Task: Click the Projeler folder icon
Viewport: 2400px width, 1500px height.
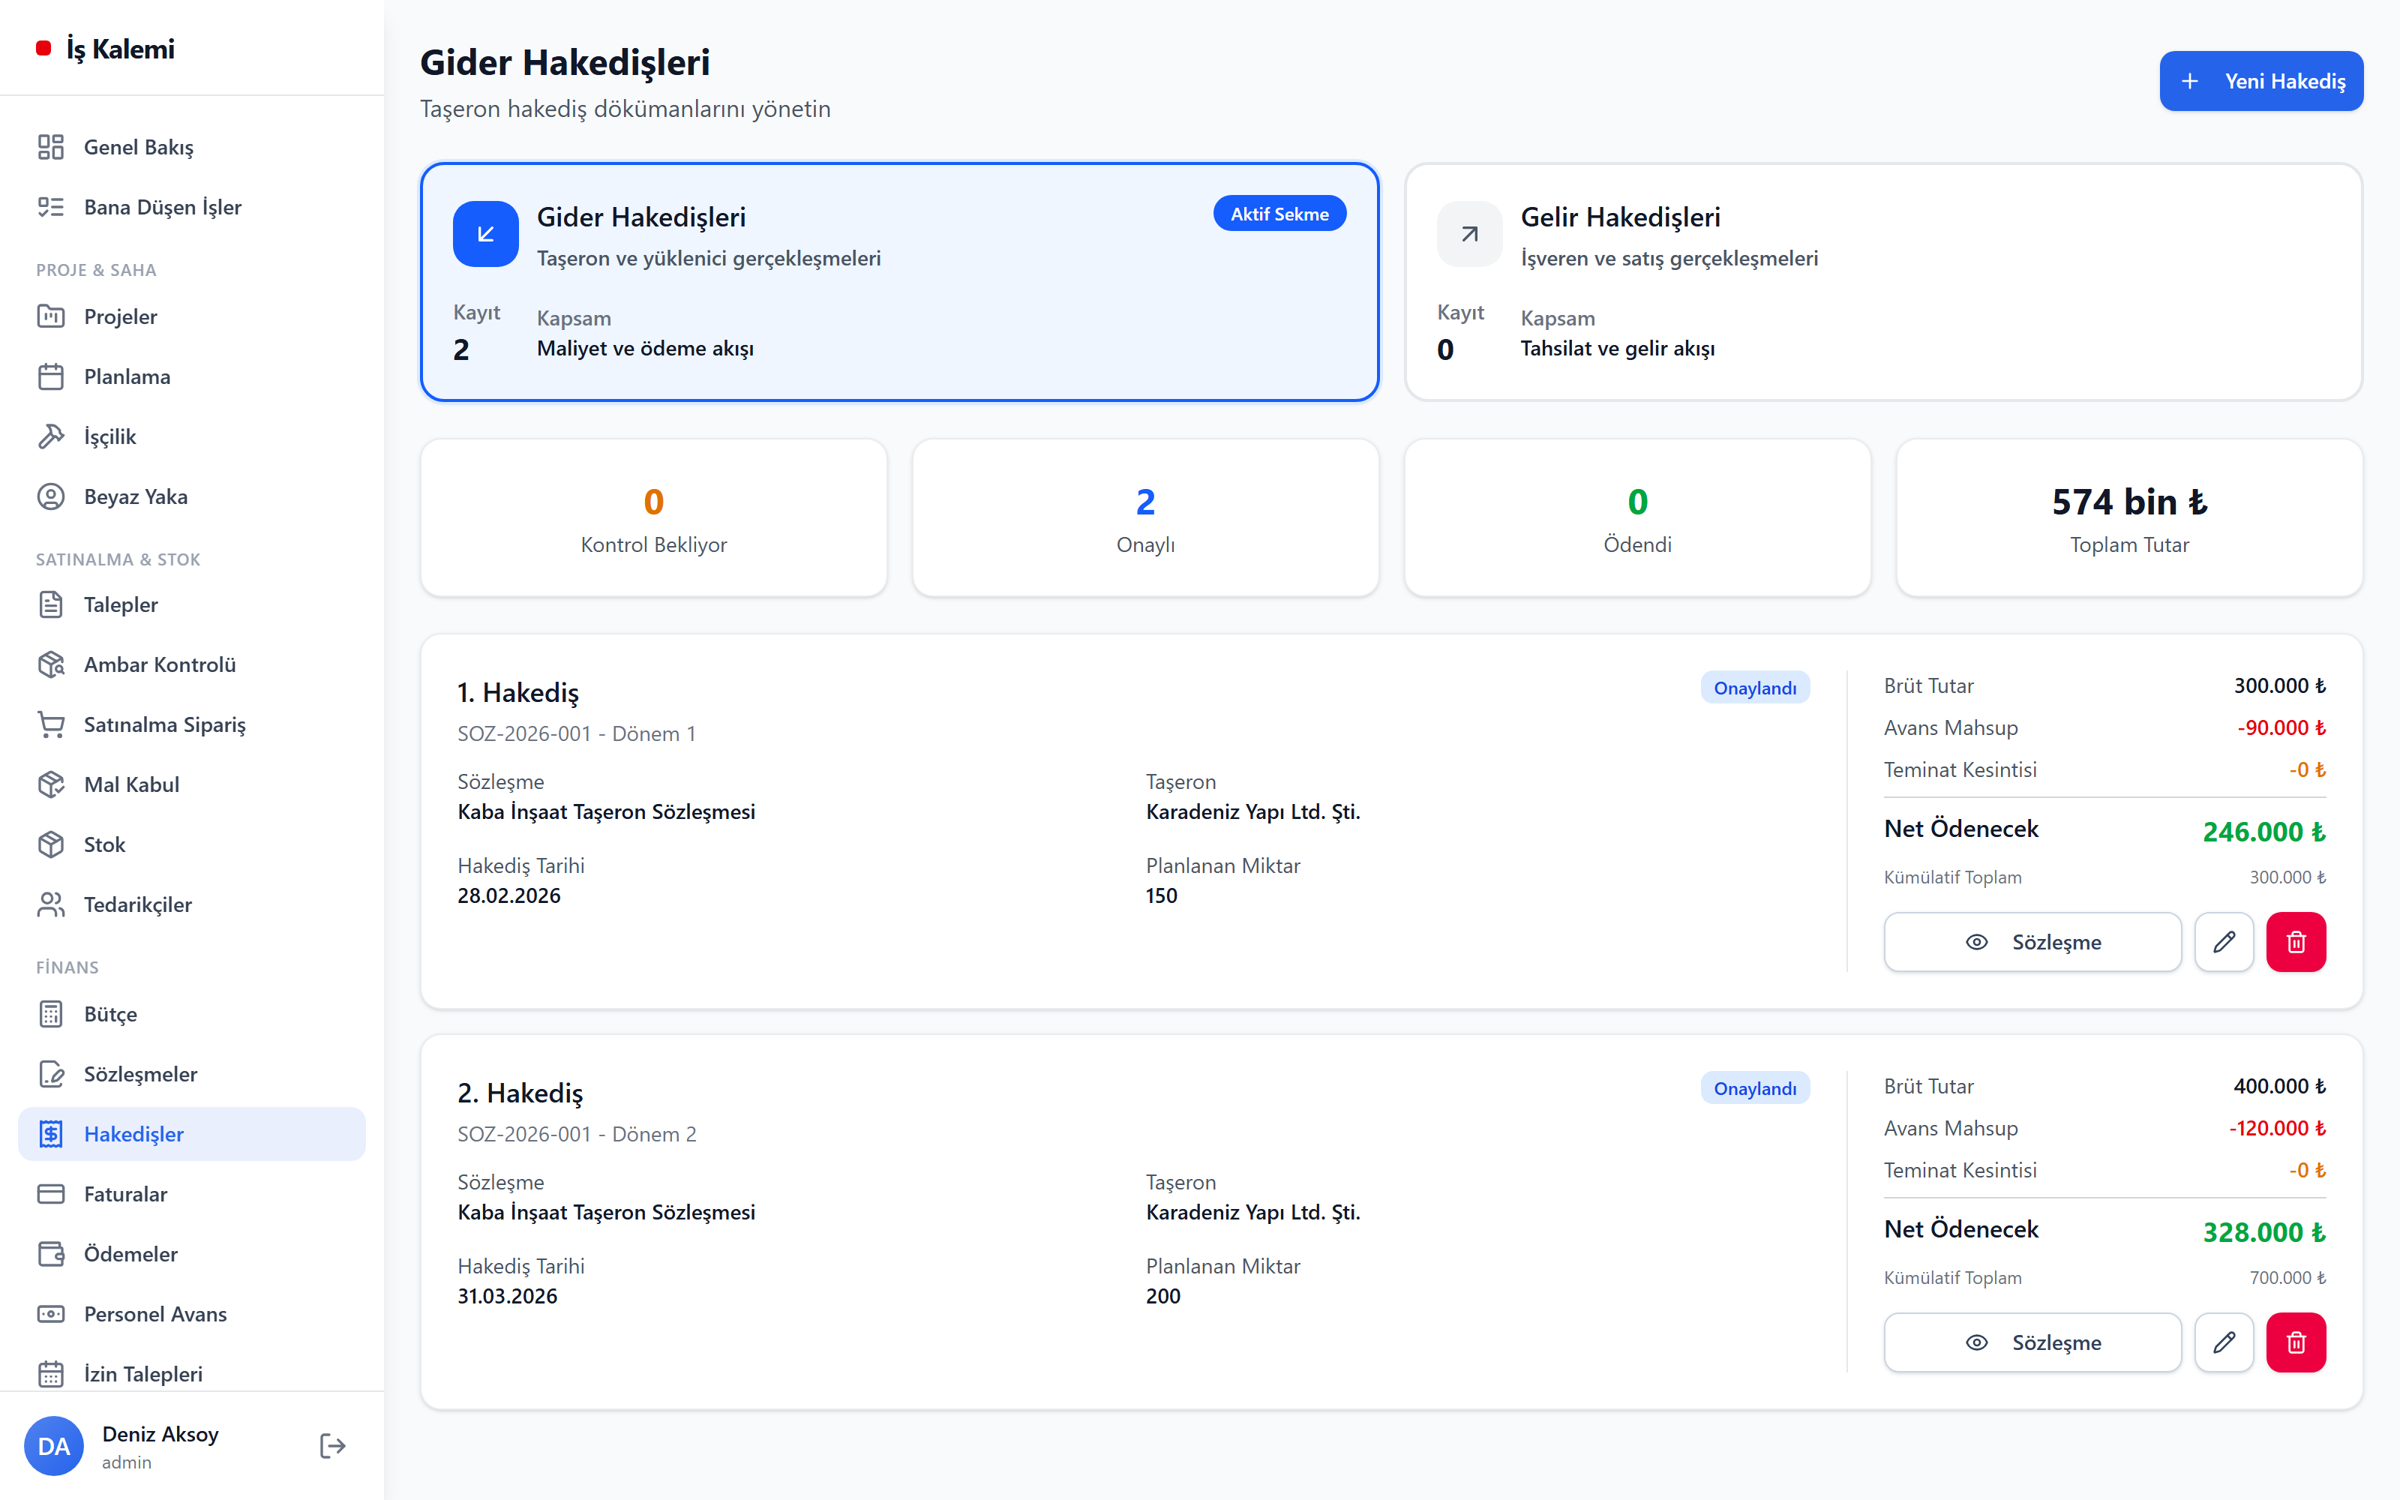Action: tap(50, 316)
